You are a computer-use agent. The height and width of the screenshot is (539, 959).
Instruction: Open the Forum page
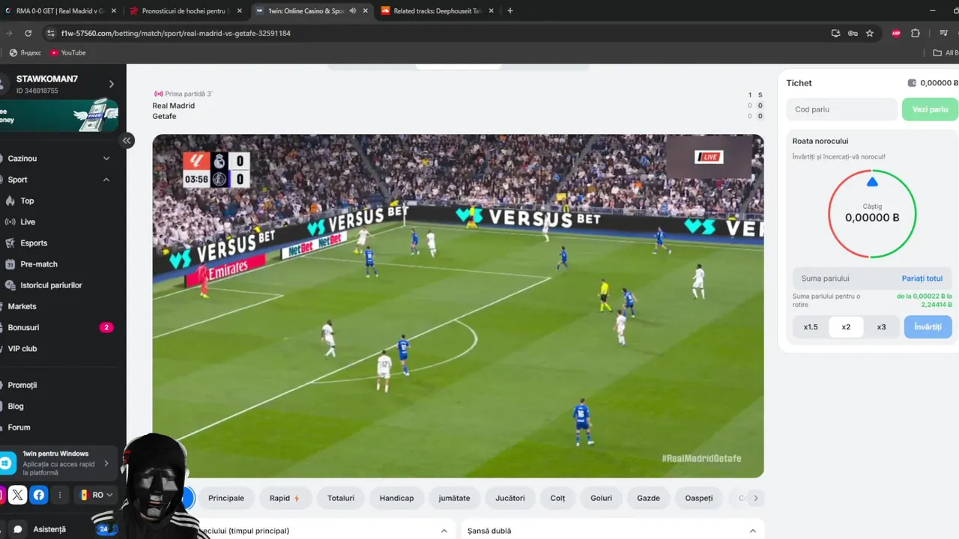click(x=19, y=427)
